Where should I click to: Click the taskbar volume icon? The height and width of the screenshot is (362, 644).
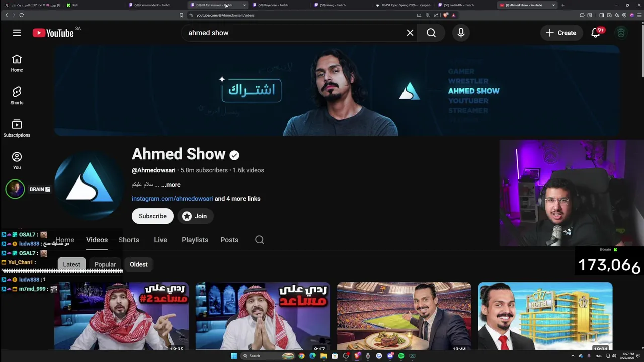(x=613, y=356)
